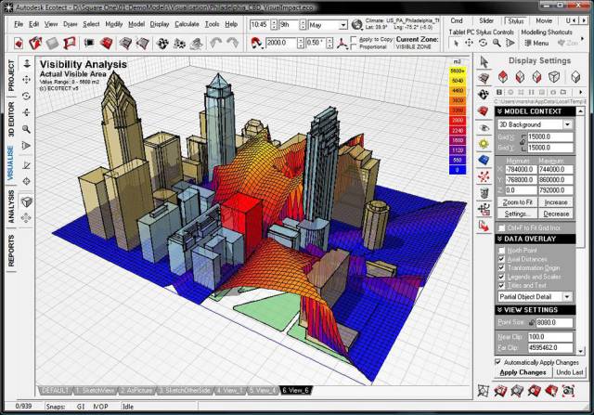Click the undo arrow icon in toolbar
The image size is (594, 415).
[x=215, y=43]
